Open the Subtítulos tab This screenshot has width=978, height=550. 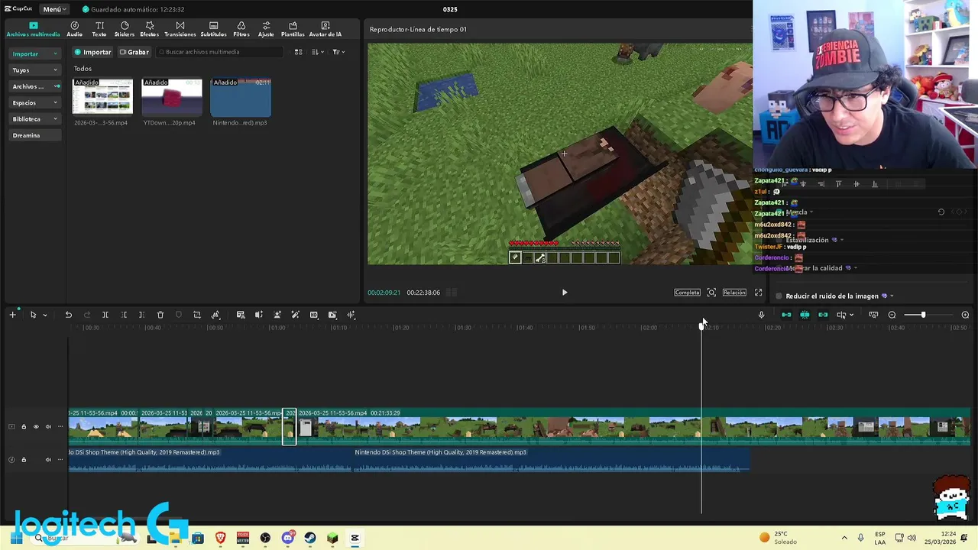(213, 29)
